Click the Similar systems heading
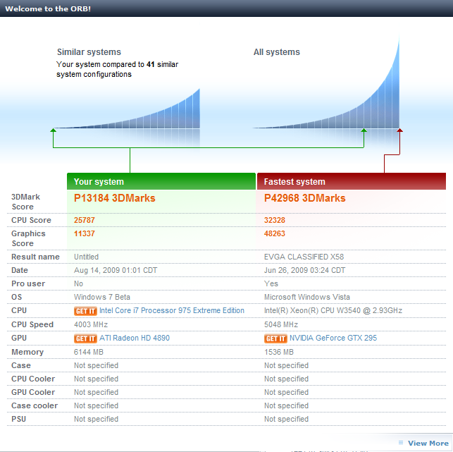The image size is (453, 452). pyautogui.click(x=89, y=52)
